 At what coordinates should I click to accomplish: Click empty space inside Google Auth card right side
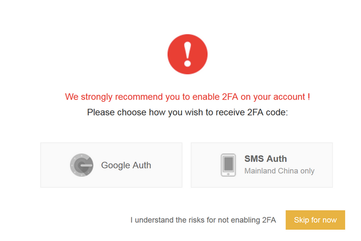click(x=167, y=165)
